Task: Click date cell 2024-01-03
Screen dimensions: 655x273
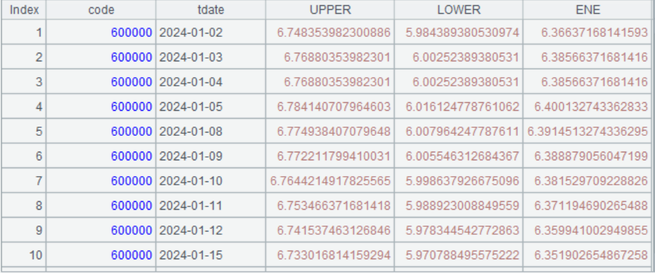Action: point(210,57)
